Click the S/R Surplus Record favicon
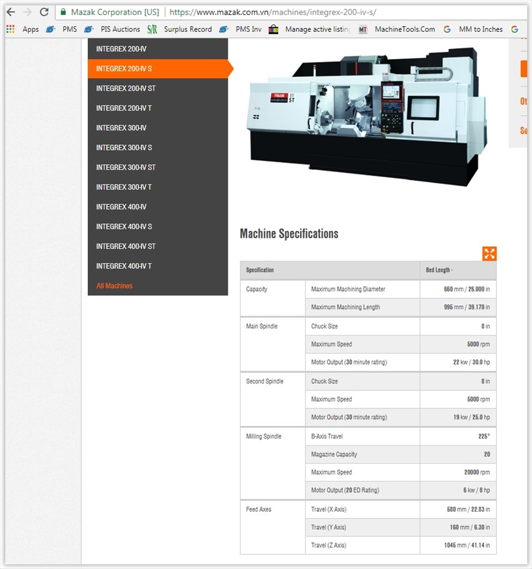 tap(152, 29)
